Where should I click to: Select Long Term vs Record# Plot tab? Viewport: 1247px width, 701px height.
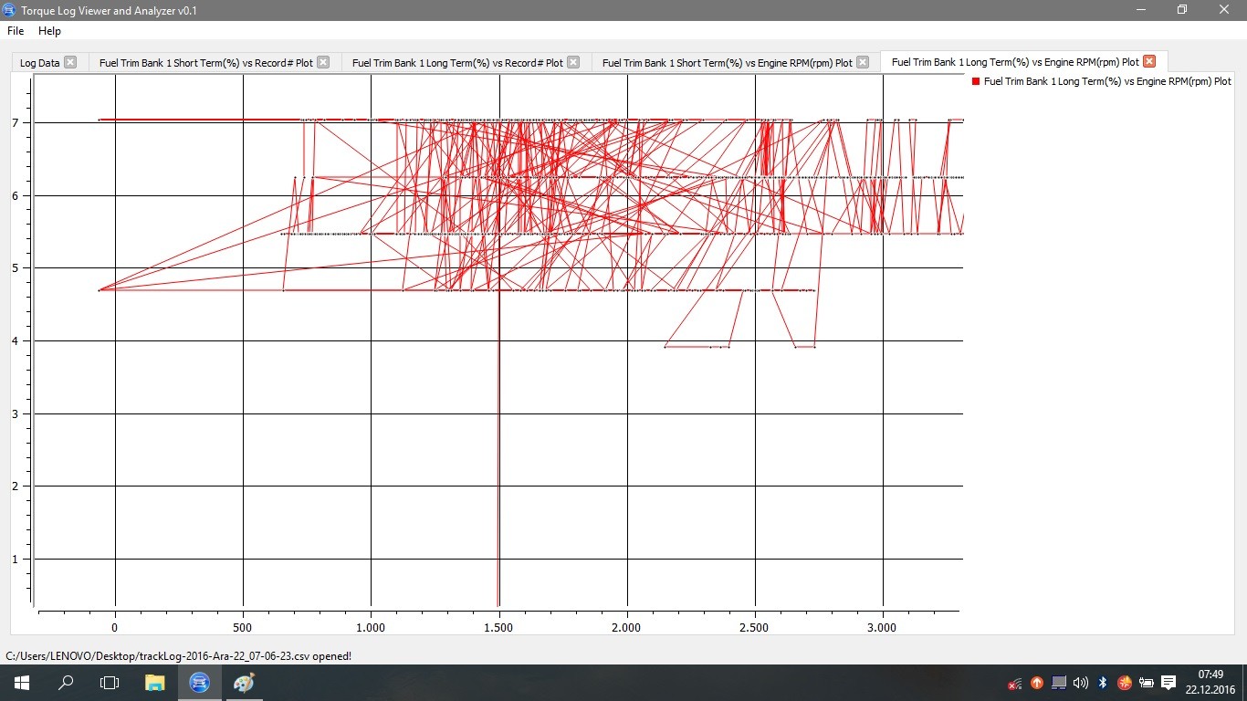456,63
